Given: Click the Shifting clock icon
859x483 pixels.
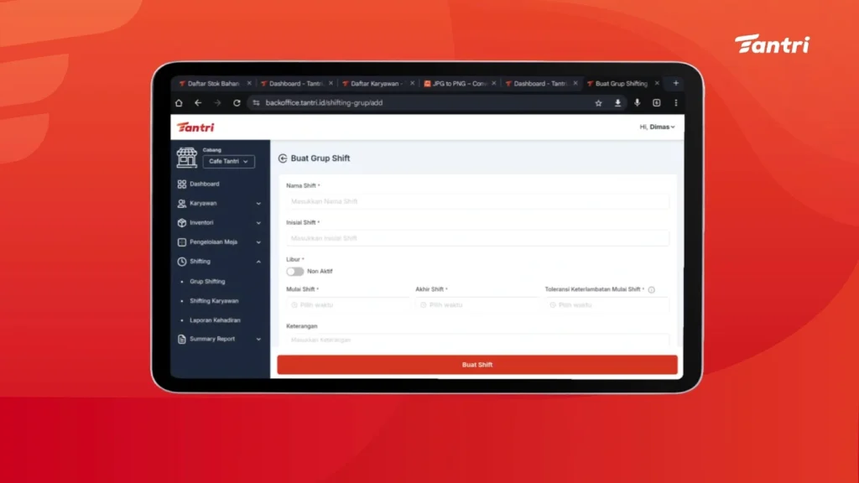Looking at the screenshot, I should pyautogui.click(x=182, y=262).
